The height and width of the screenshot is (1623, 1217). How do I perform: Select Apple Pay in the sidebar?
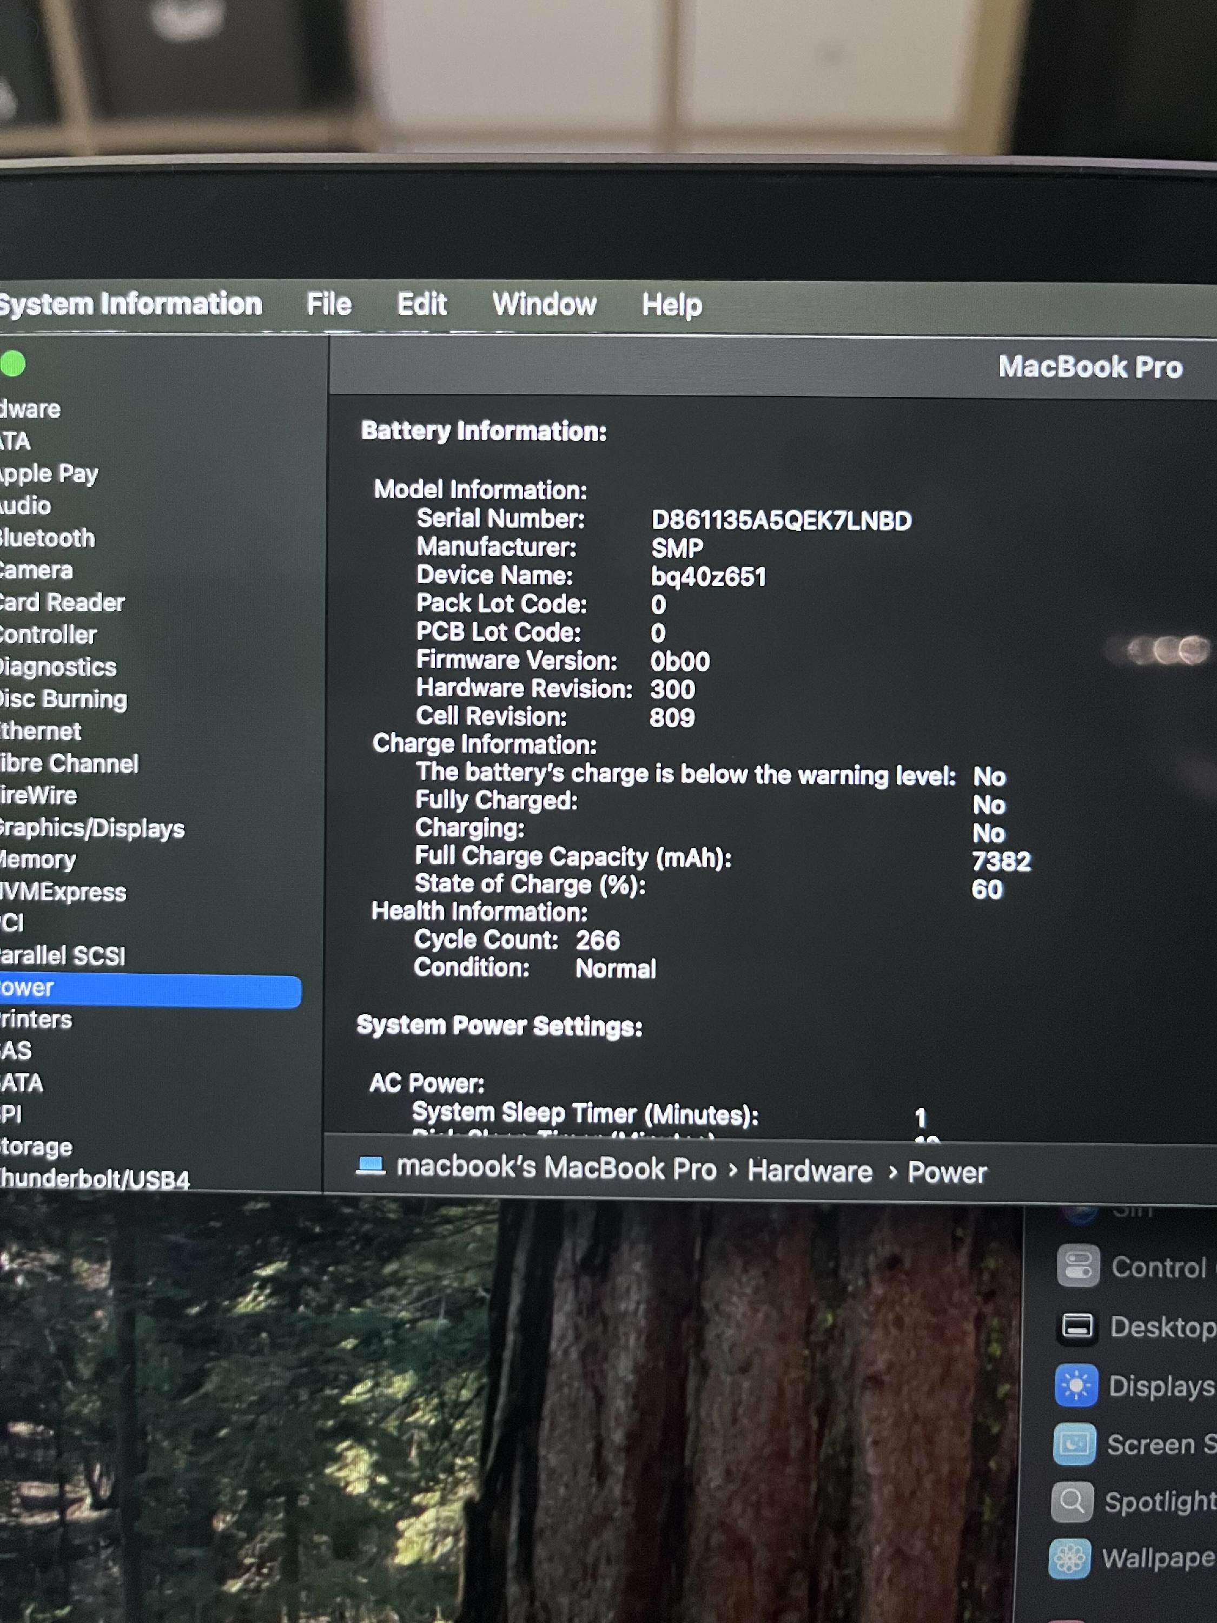coord(49,473)
